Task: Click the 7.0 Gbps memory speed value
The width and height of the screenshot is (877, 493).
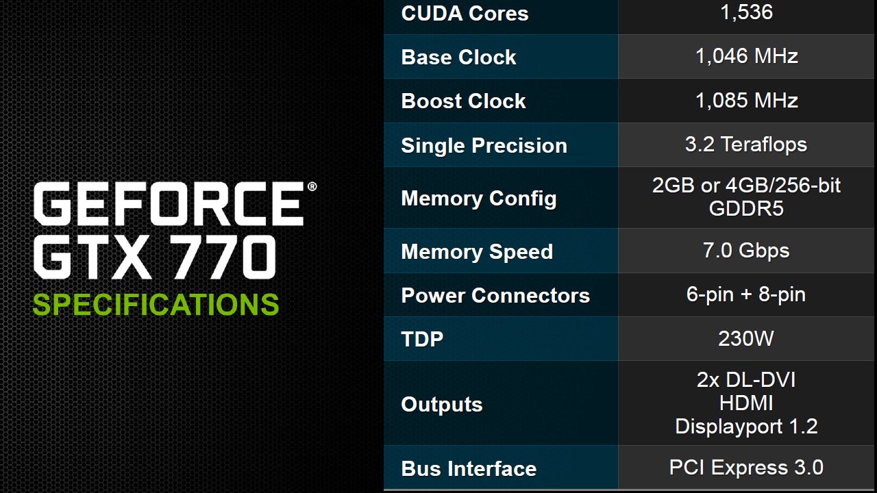Action: click(x=746, y=251)
